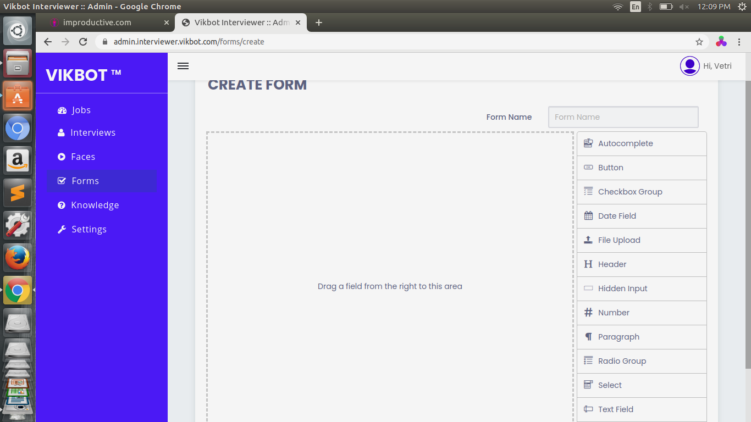Click the form drop area
751x422 pixels.
pyautogui.click(x=390, y=277)
